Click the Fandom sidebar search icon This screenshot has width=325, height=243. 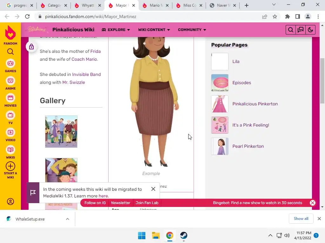click(x=10, y=52)
